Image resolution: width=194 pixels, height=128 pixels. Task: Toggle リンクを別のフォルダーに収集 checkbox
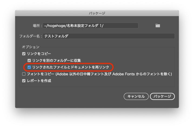pyautogui.click(x=29, y=60)
